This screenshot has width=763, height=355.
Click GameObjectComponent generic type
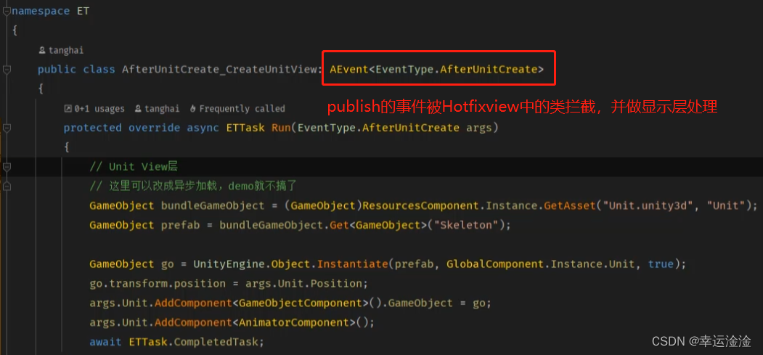coord(301,303)
